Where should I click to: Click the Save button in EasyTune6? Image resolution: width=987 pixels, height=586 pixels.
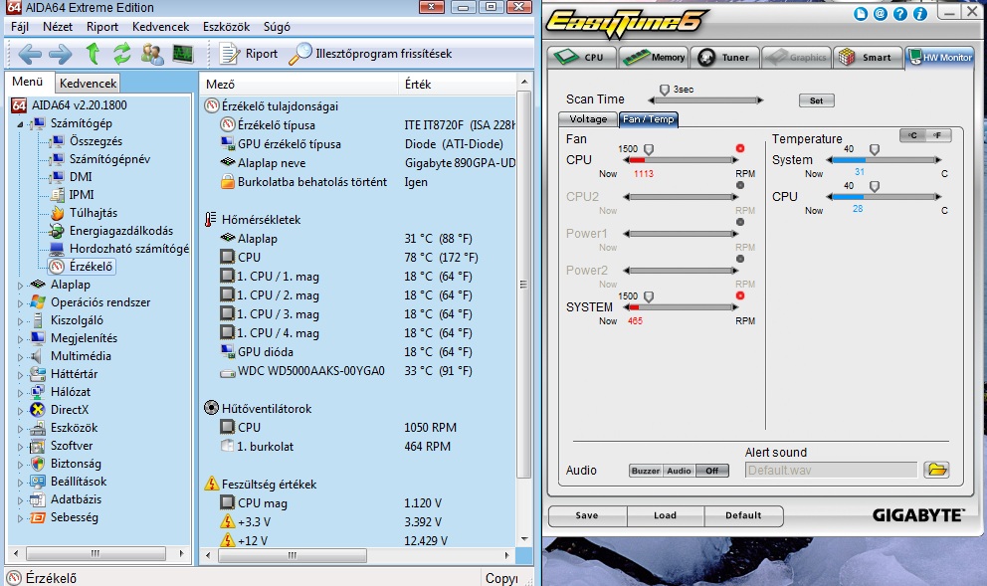[587, 515]
